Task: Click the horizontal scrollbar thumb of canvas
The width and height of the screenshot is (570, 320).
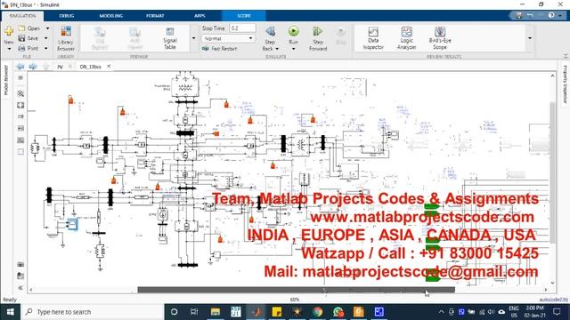Action: pos(296,290)
